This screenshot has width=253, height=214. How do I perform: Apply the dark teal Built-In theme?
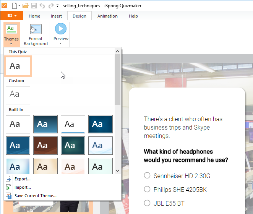point(73,146)
